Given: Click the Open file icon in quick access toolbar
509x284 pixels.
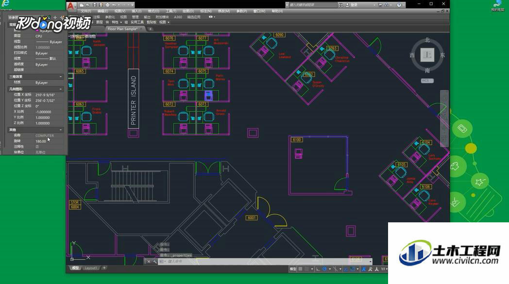Looking at the screenshot, I should pos(87,5).
